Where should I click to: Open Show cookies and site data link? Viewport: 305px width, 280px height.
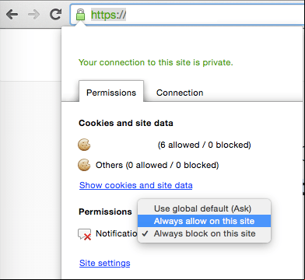136,185
